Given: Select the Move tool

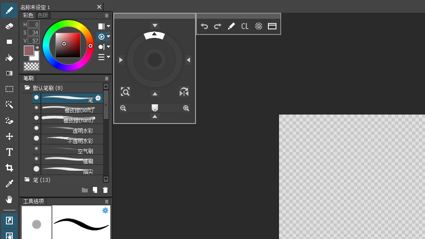Looking at the screenshot, I should coord(9,136).
